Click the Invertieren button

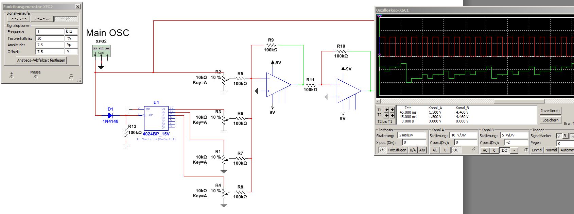tap(550, 111)
